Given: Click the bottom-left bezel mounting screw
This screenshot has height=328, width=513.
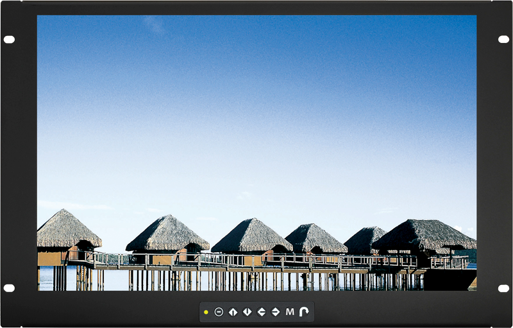Looking at the screenshot, I should point(9,288).
